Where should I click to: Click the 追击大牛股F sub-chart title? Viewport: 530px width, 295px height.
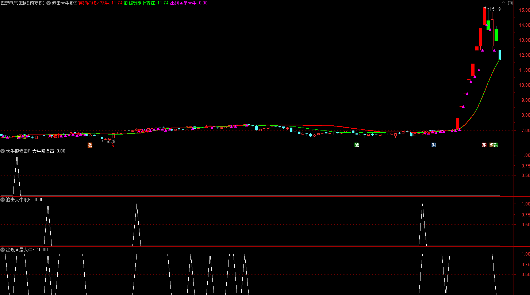[18, 200]
